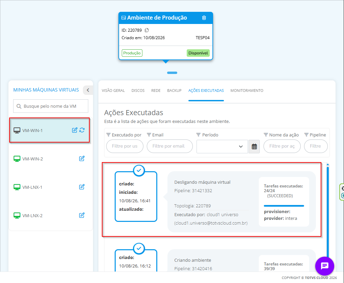
Task: Click the search magnifier icon in VM search
Action: coord(19,106)
